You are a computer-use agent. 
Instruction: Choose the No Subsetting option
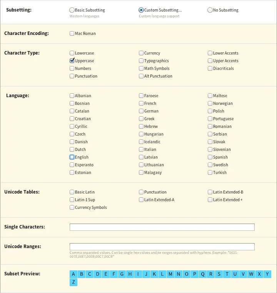(210, 10)
